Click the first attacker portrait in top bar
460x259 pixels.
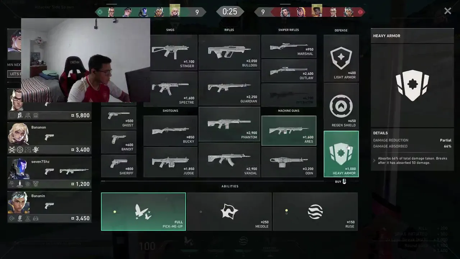(111, 12)
